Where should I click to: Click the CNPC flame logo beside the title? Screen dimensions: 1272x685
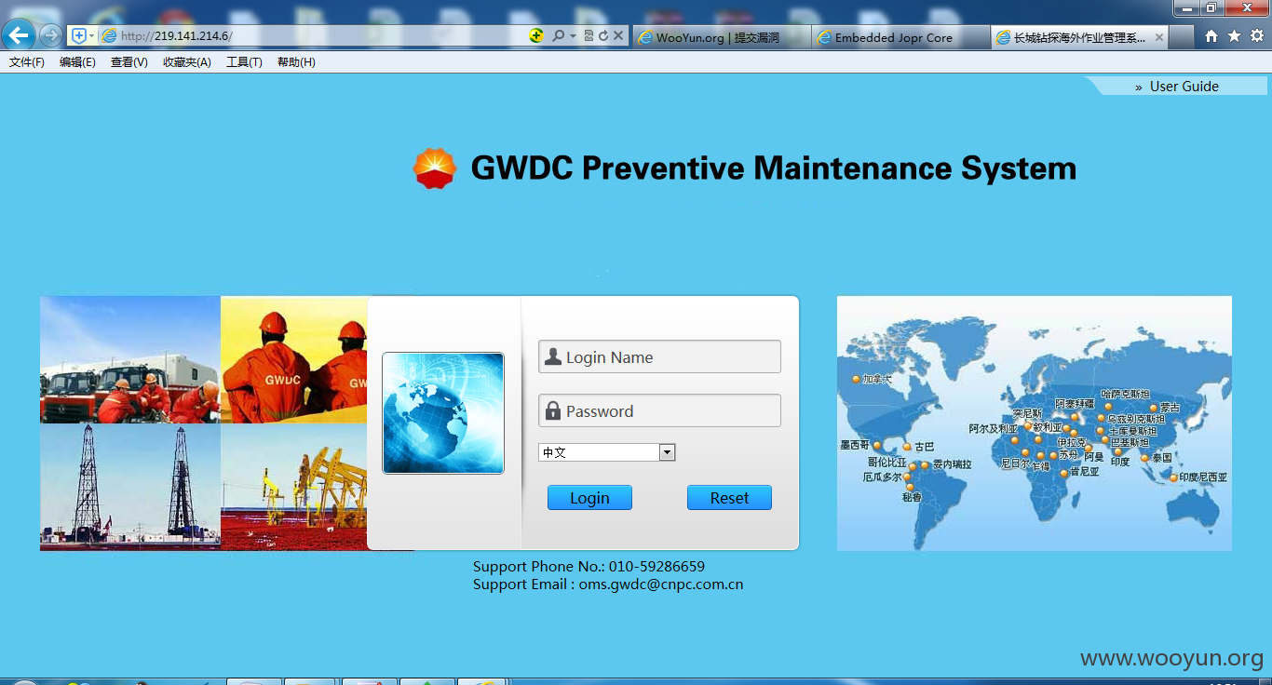click(x=435, y=168)
